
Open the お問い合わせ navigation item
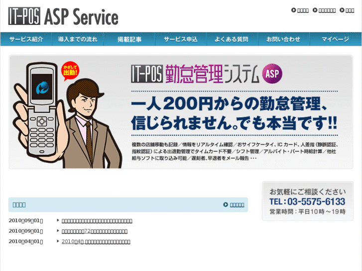coord(284,39)
